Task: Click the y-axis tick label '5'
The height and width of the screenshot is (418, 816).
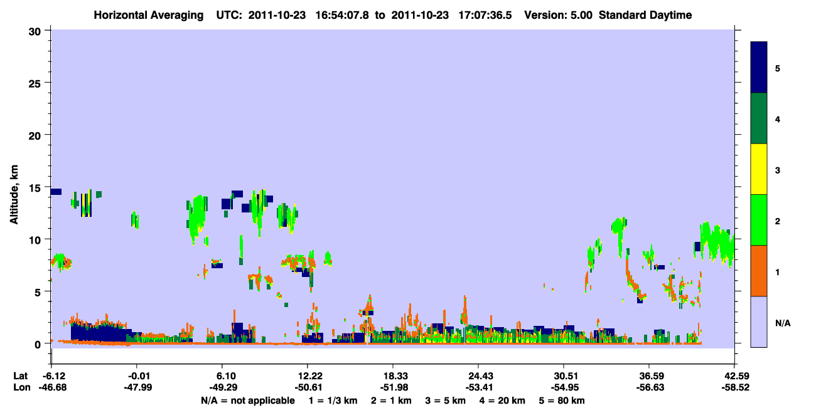Action: point(39,291)
